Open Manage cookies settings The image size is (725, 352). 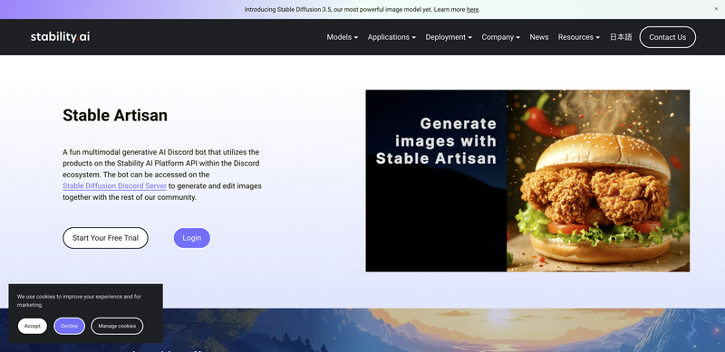(117, 326)
